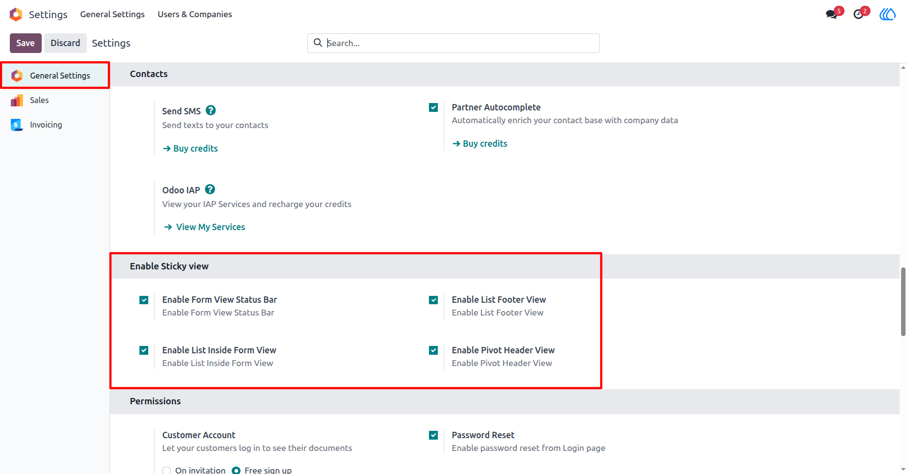The height and width of the screenshot is (474, 907).
Task: Toggle Enable Form View Status Bar checkbox
Action: point(144,300)
